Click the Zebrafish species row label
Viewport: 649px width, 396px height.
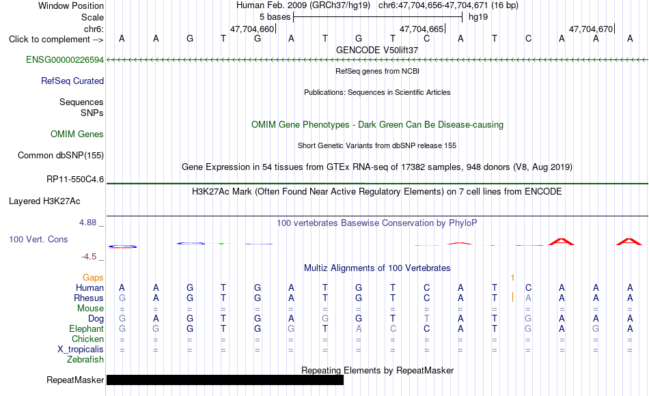[85, 360]
